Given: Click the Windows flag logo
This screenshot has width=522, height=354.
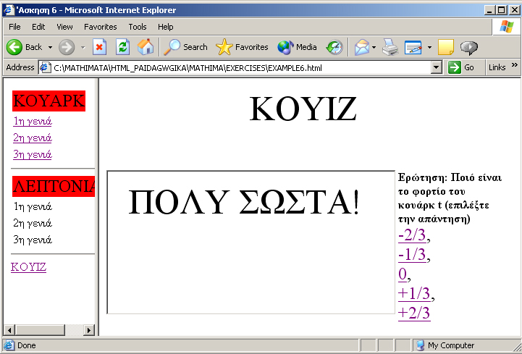Looking at the screenshot, I should [x=506, y=27].
